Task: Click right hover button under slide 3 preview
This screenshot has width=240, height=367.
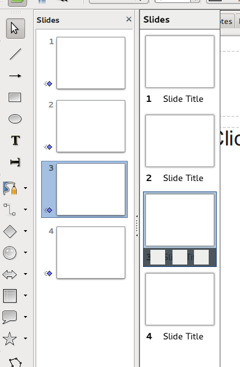Action: (201, 257)
